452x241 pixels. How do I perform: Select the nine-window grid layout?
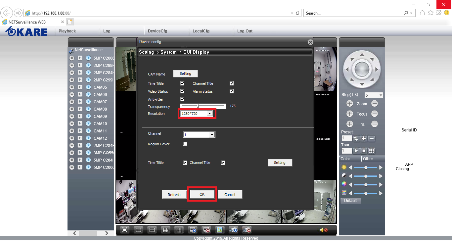pyautogui.click(x=166, y=230)
